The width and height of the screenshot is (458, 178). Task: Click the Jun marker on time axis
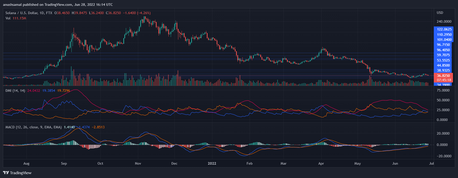(x=395, y=163)
